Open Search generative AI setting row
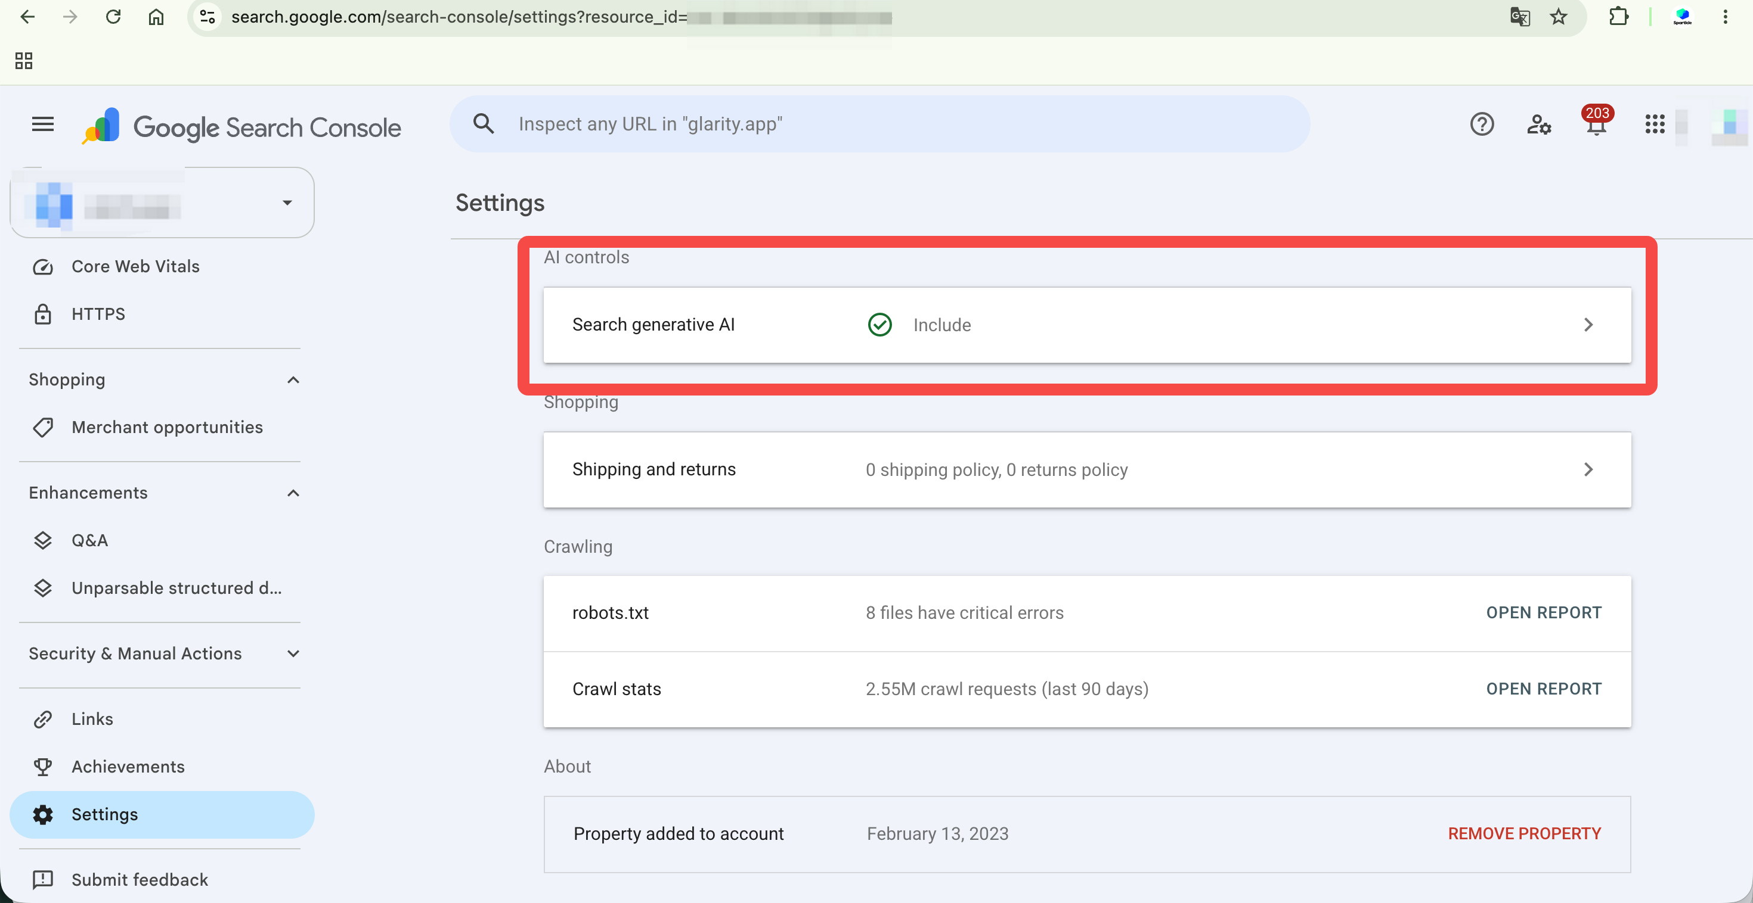The height and width of the screenshot is (903, 1753). click(x=1087, y=325)
